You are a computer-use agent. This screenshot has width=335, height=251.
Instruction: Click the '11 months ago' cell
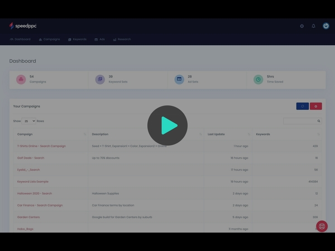(x=238, y=229)
